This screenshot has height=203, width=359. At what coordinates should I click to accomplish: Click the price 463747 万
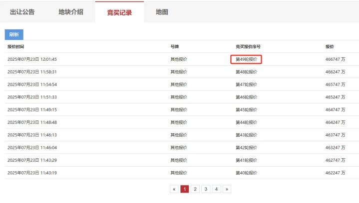pos(335,135)
